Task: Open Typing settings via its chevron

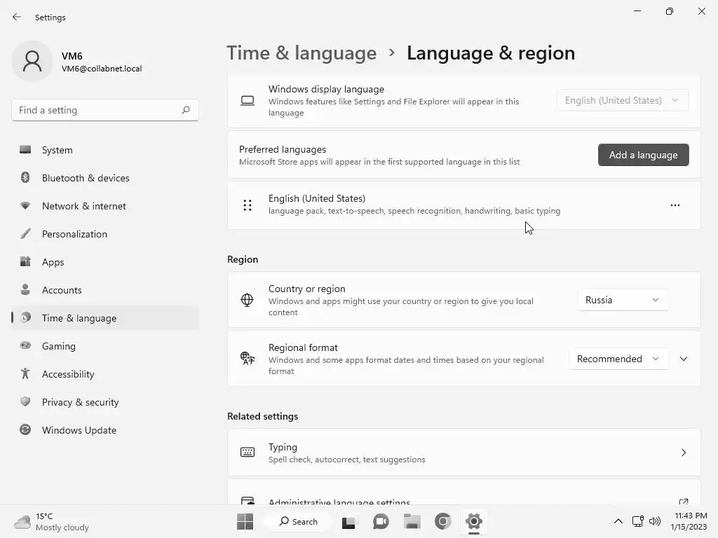Action: click(x=684, y=453)
